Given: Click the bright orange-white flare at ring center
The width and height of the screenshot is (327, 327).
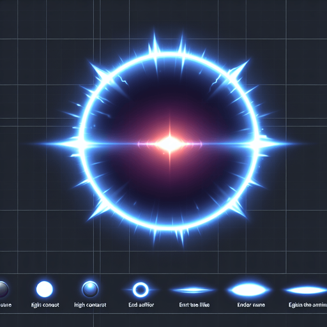Looking at the screenshot, I should point(170,144).
